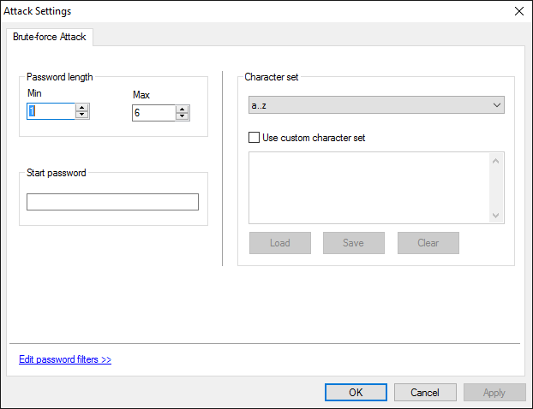
Task: Click the custom set scrollbar up arrow
Action: click(x=495, y=161)
